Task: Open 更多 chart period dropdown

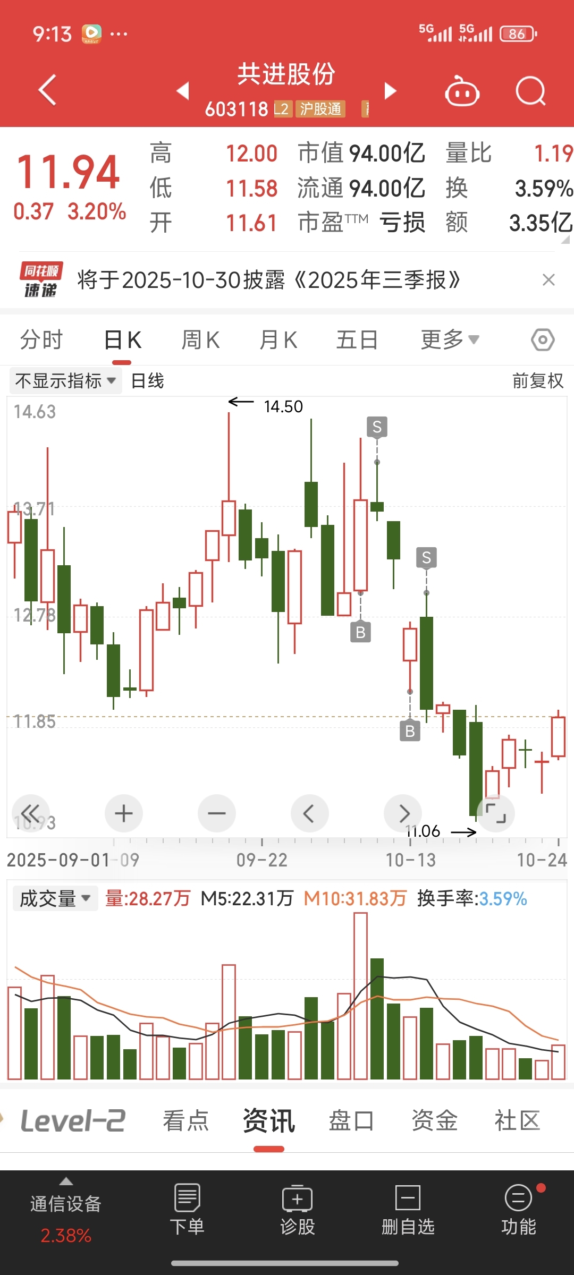Action: 450,339
